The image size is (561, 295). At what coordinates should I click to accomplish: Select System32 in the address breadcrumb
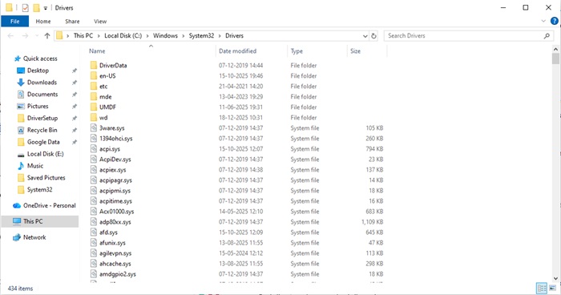(x=201, y=36)
